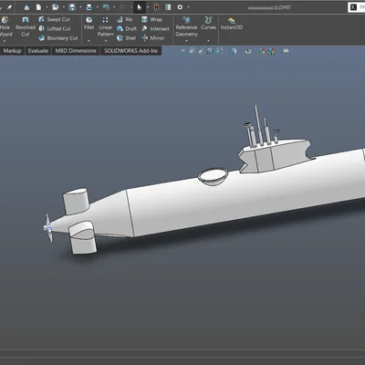Click the Open document icon
This screenshot has height=365, width=365.
click(x=56, y=7)
